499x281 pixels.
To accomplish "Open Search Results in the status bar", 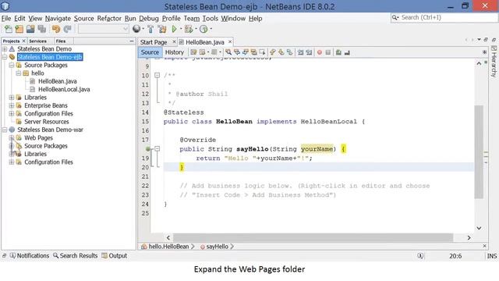I will pos(76,256).
